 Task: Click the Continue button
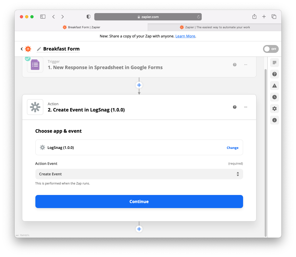click(139, 202)
